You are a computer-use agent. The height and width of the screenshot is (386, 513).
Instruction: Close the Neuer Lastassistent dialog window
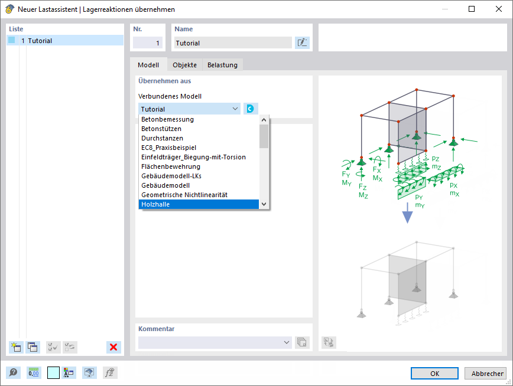(499, 9)
